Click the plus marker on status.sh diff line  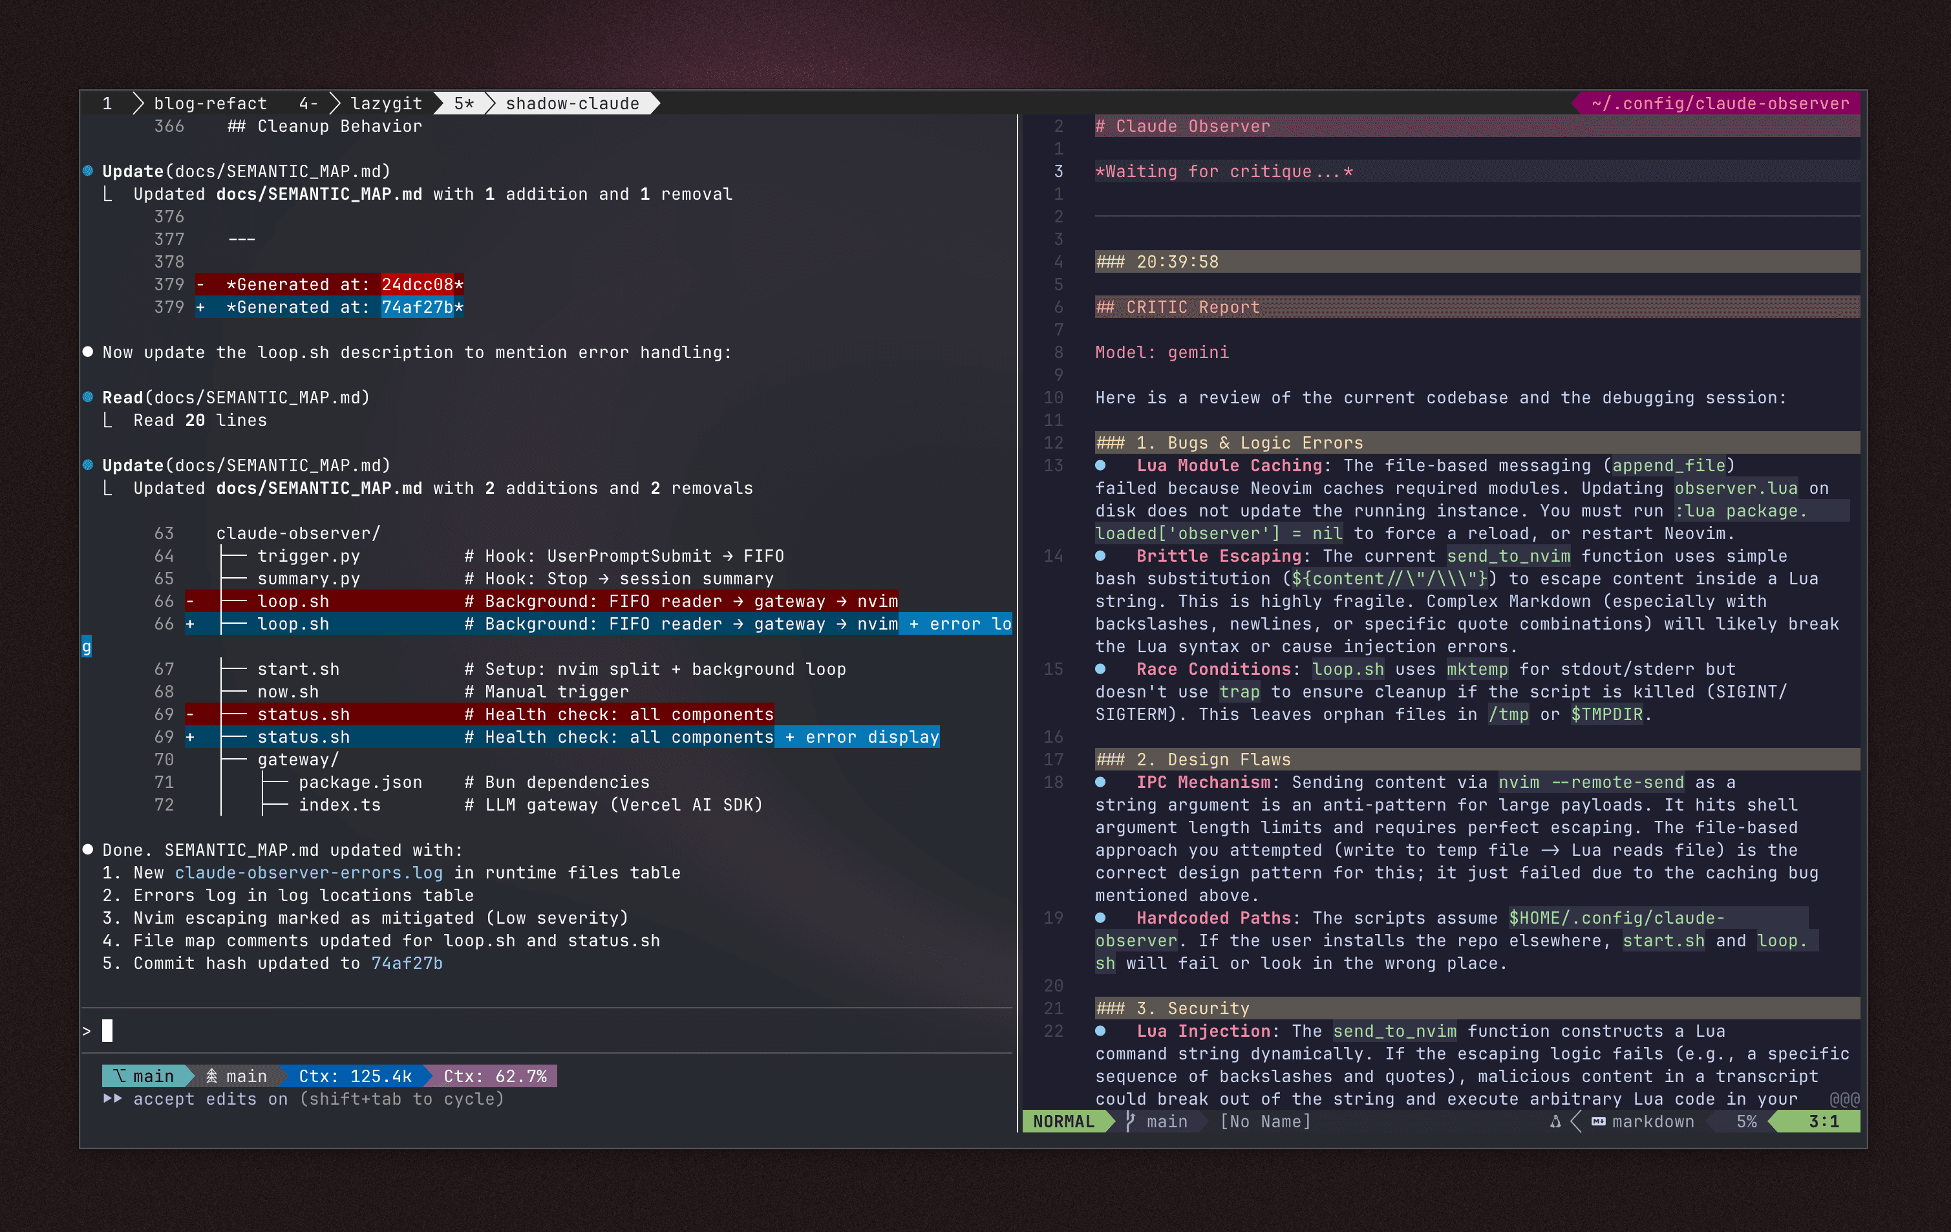click(x=189, y=737)
